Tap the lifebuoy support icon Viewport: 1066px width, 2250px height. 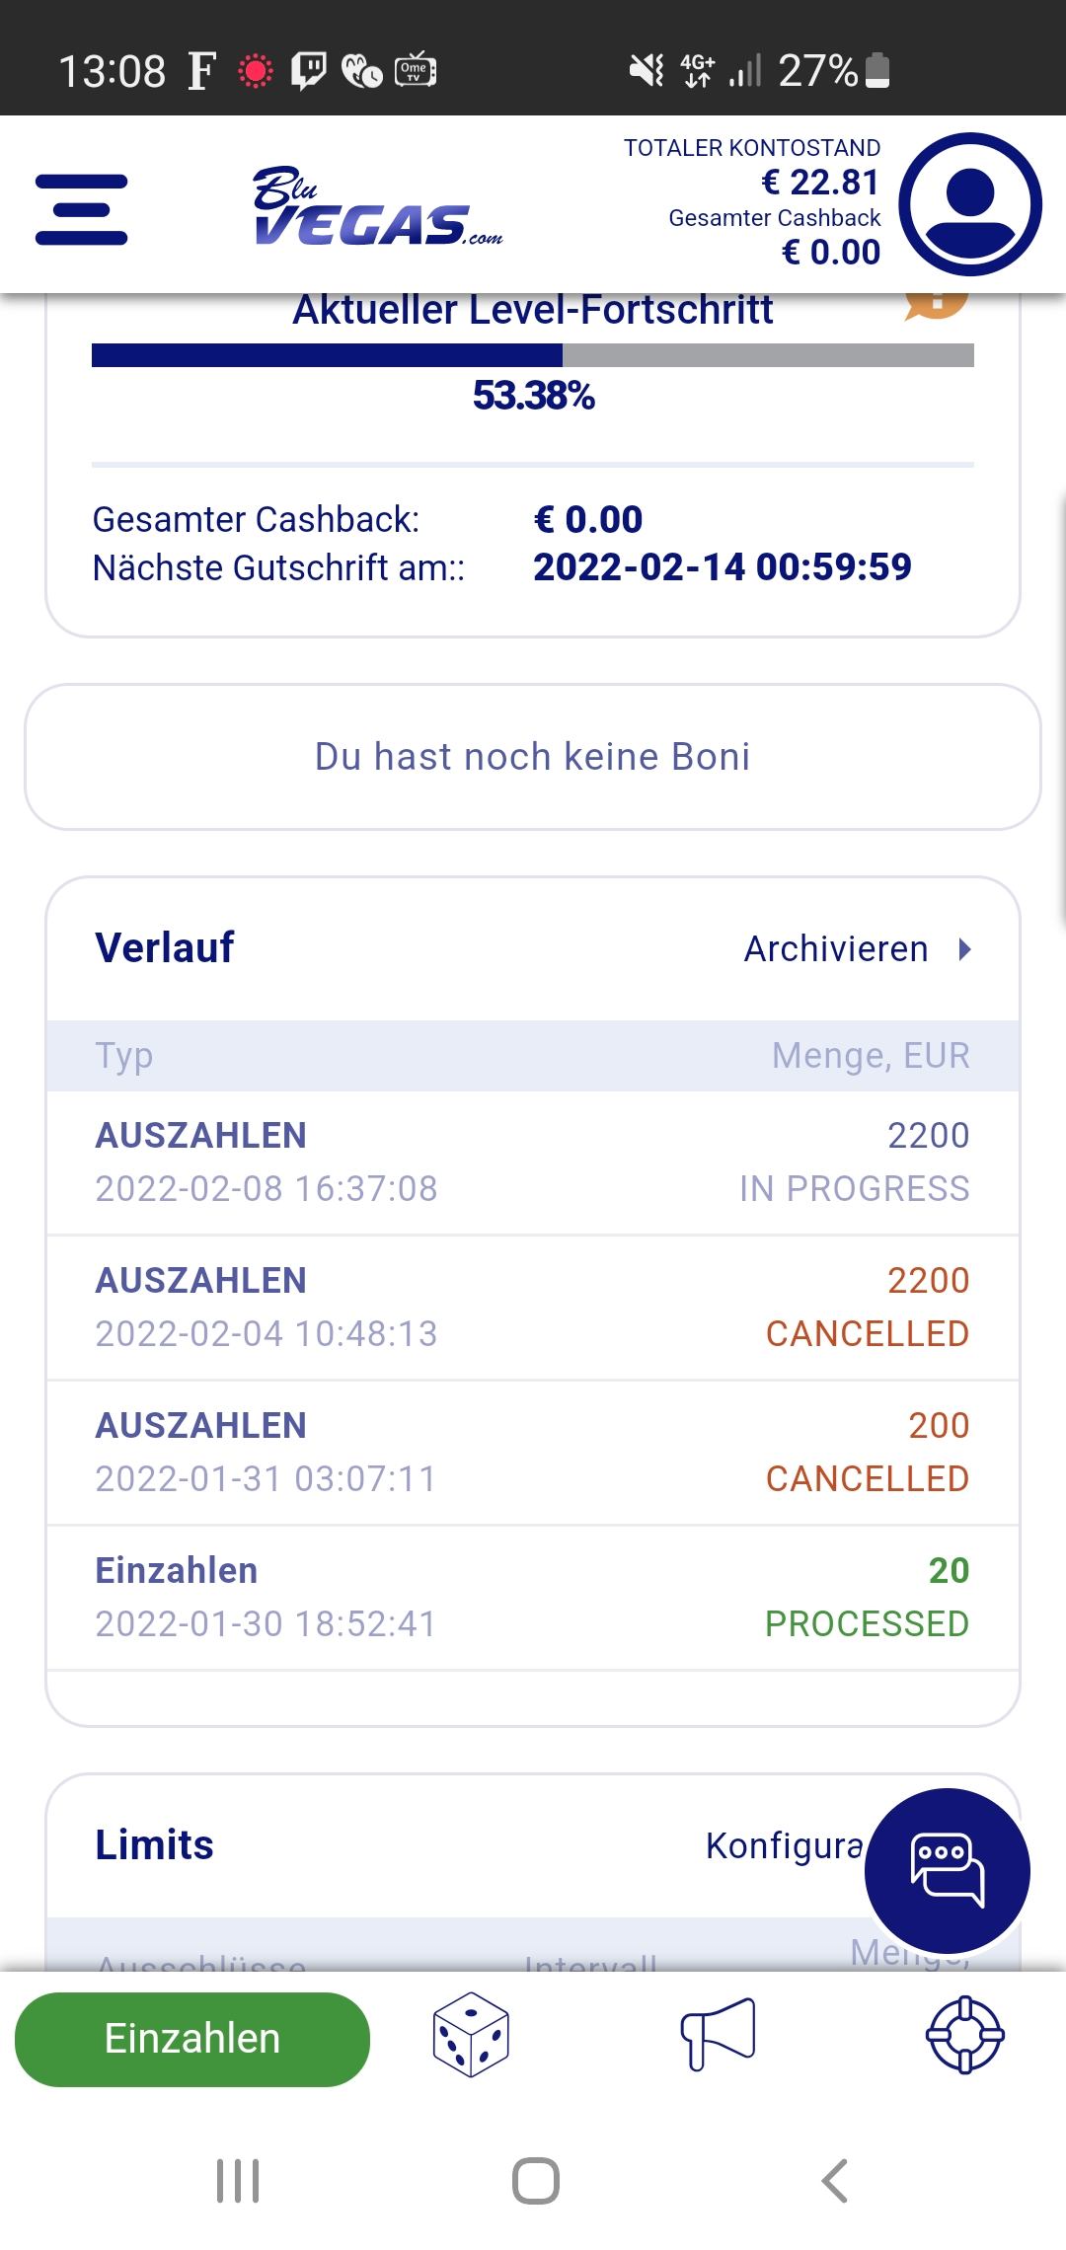coord(964,2035)
